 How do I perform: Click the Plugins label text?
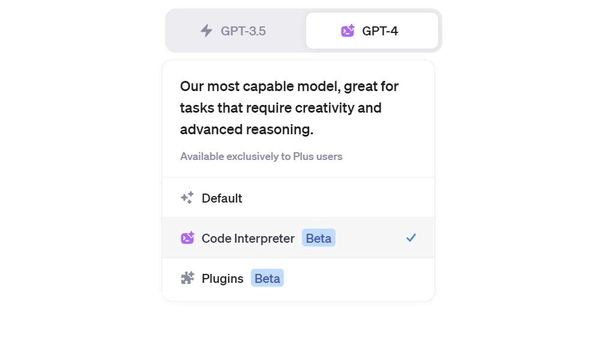pos(223,278)
